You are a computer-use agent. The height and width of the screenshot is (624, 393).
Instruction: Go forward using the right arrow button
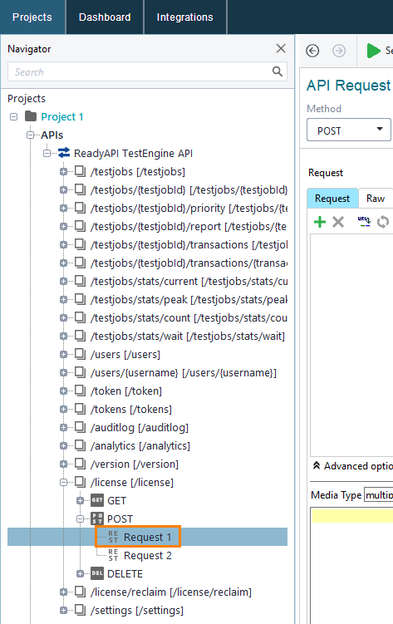coord(339,51)
